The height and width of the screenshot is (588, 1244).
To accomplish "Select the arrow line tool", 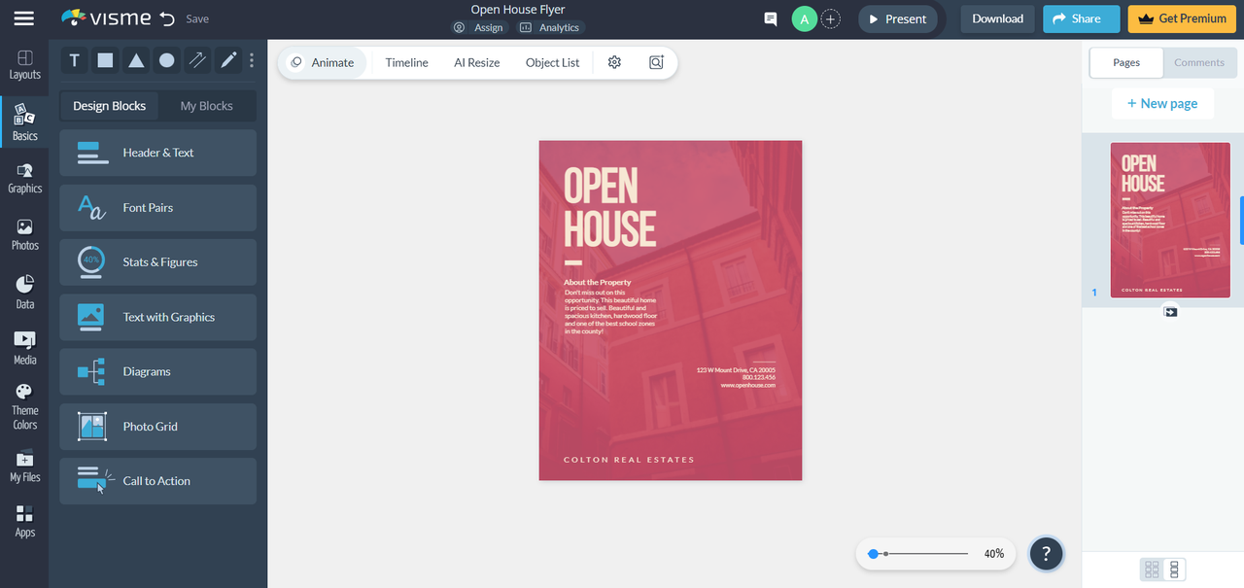I will tap(197, 60).
